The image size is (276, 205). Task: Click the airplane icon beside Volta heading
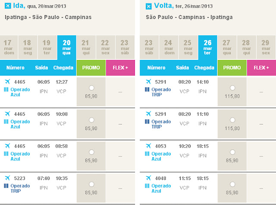pyautogui.click(x=149, y=6)
